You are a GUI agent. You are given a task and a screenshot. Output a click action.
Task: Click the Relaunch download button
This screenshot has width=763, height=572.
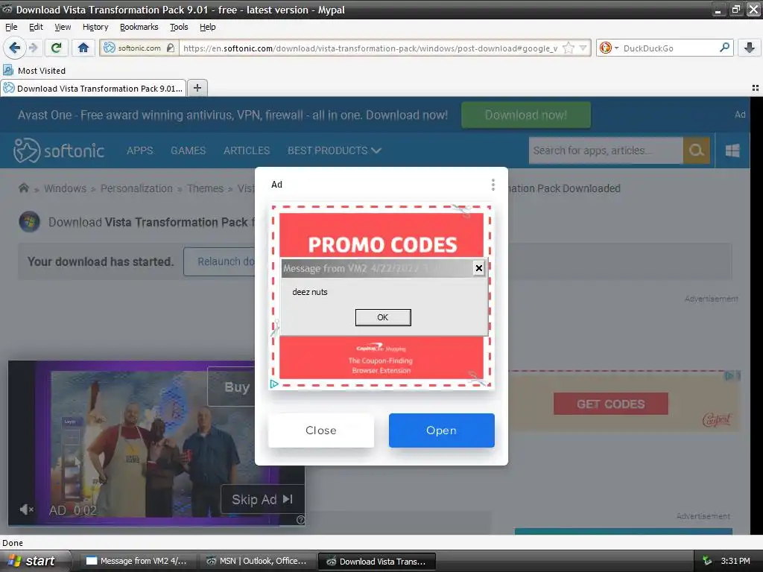220,261
